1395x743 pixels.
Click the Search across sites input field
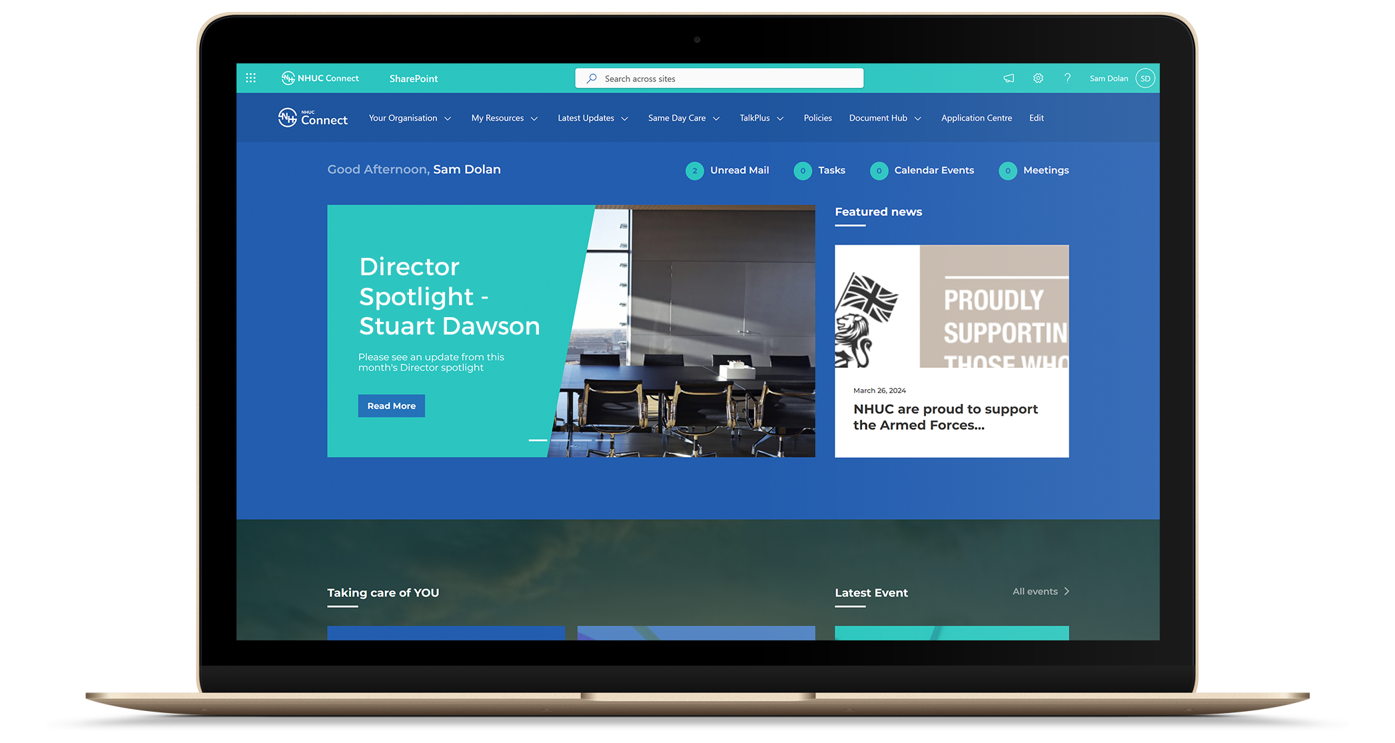coord(719,79)
